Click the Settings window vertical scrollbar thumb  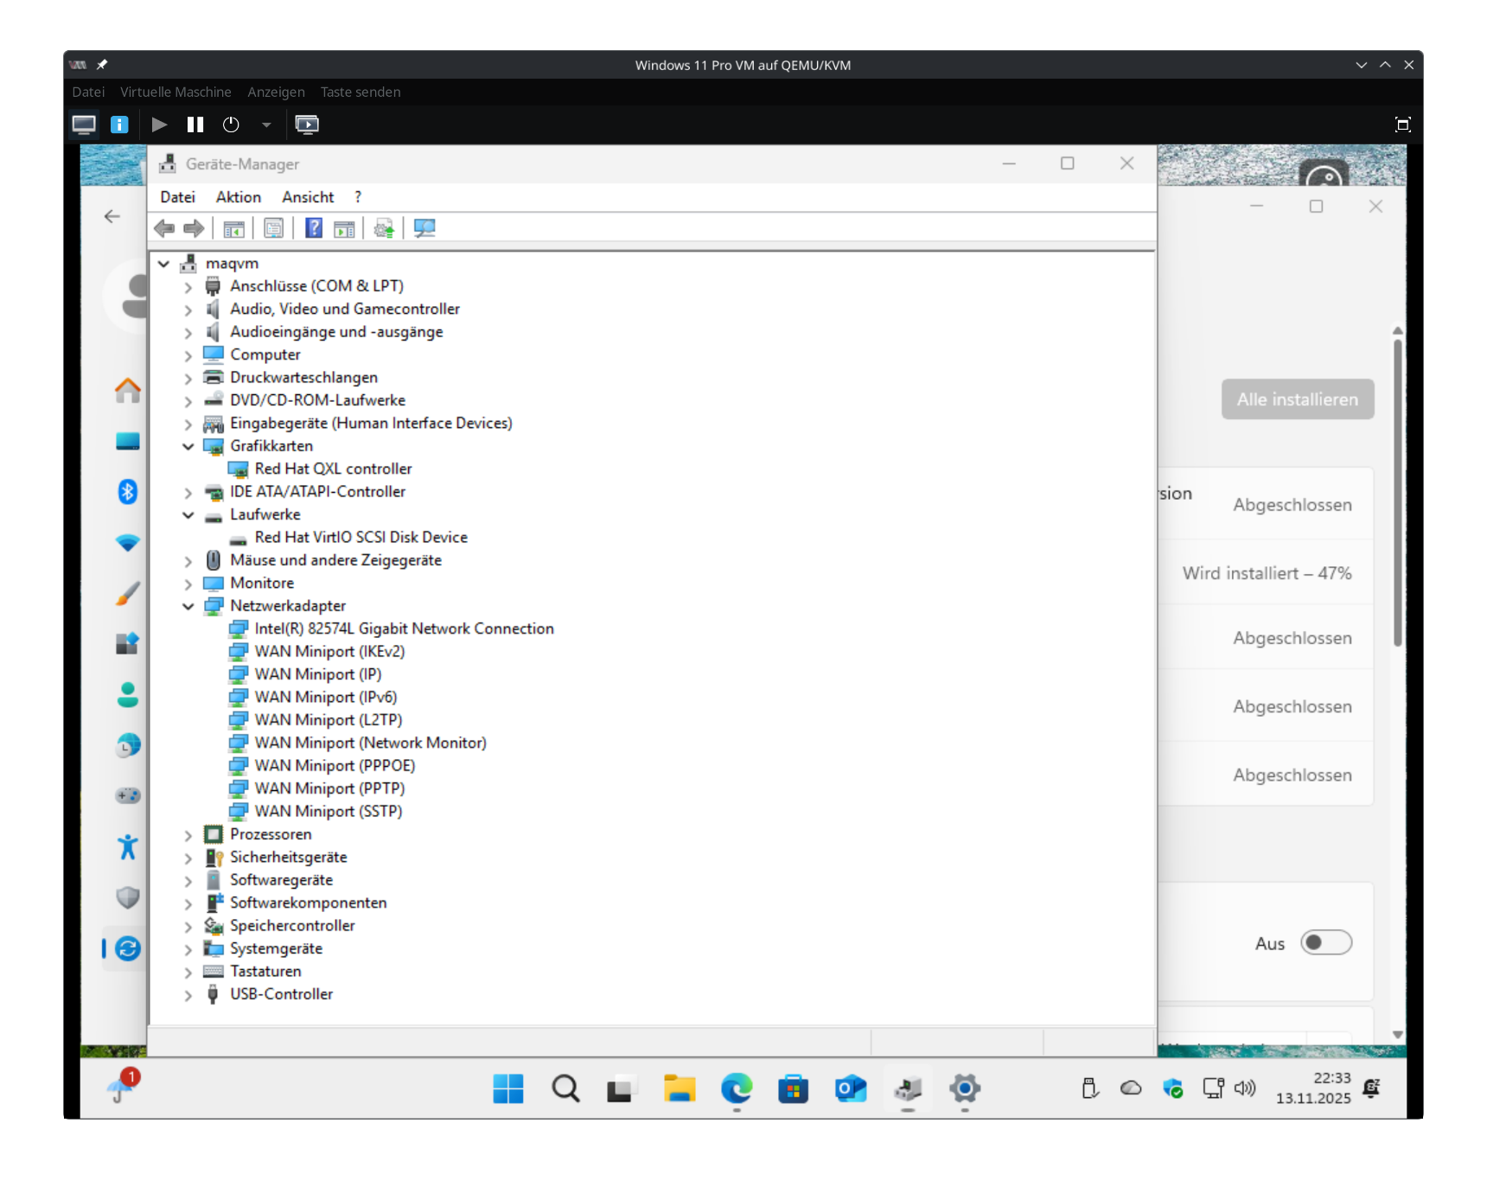[x=1397, y=493]
